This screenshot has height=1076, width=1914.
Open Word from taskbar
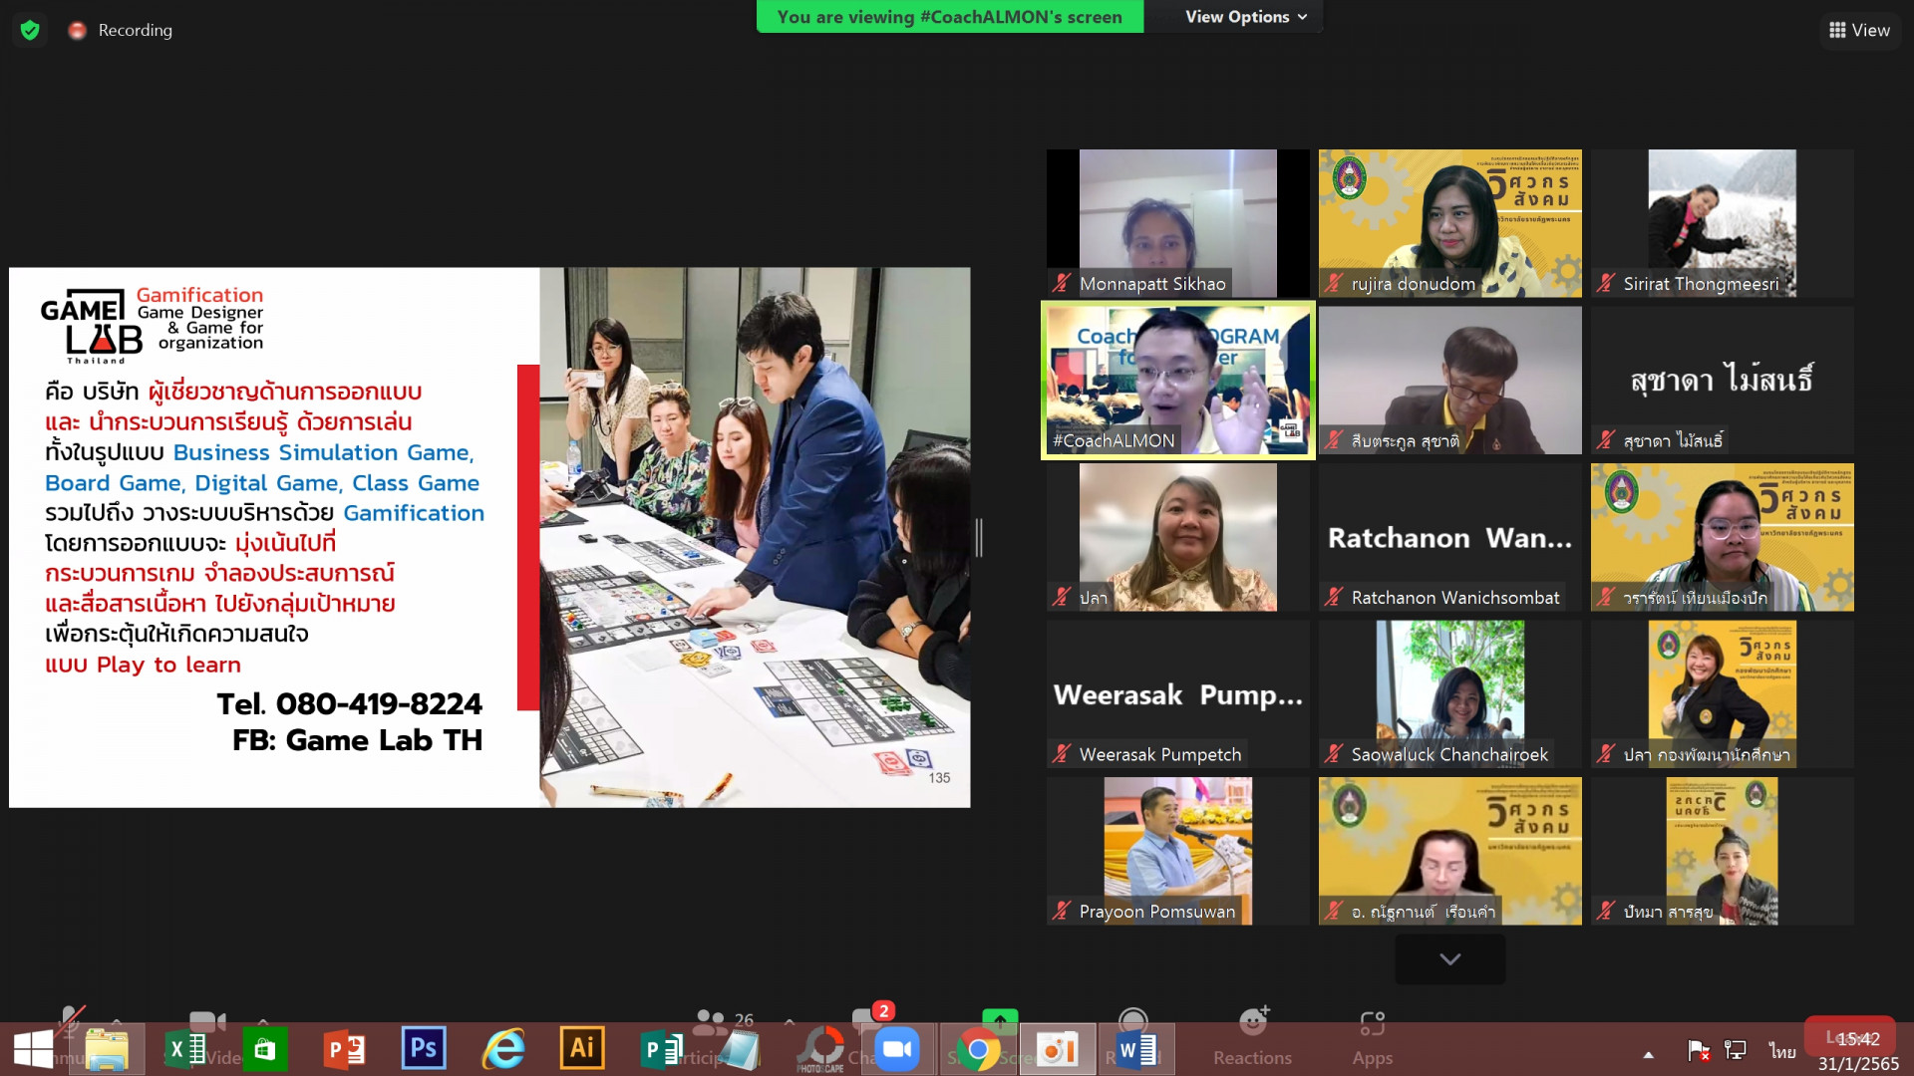pos(1136,1049)
